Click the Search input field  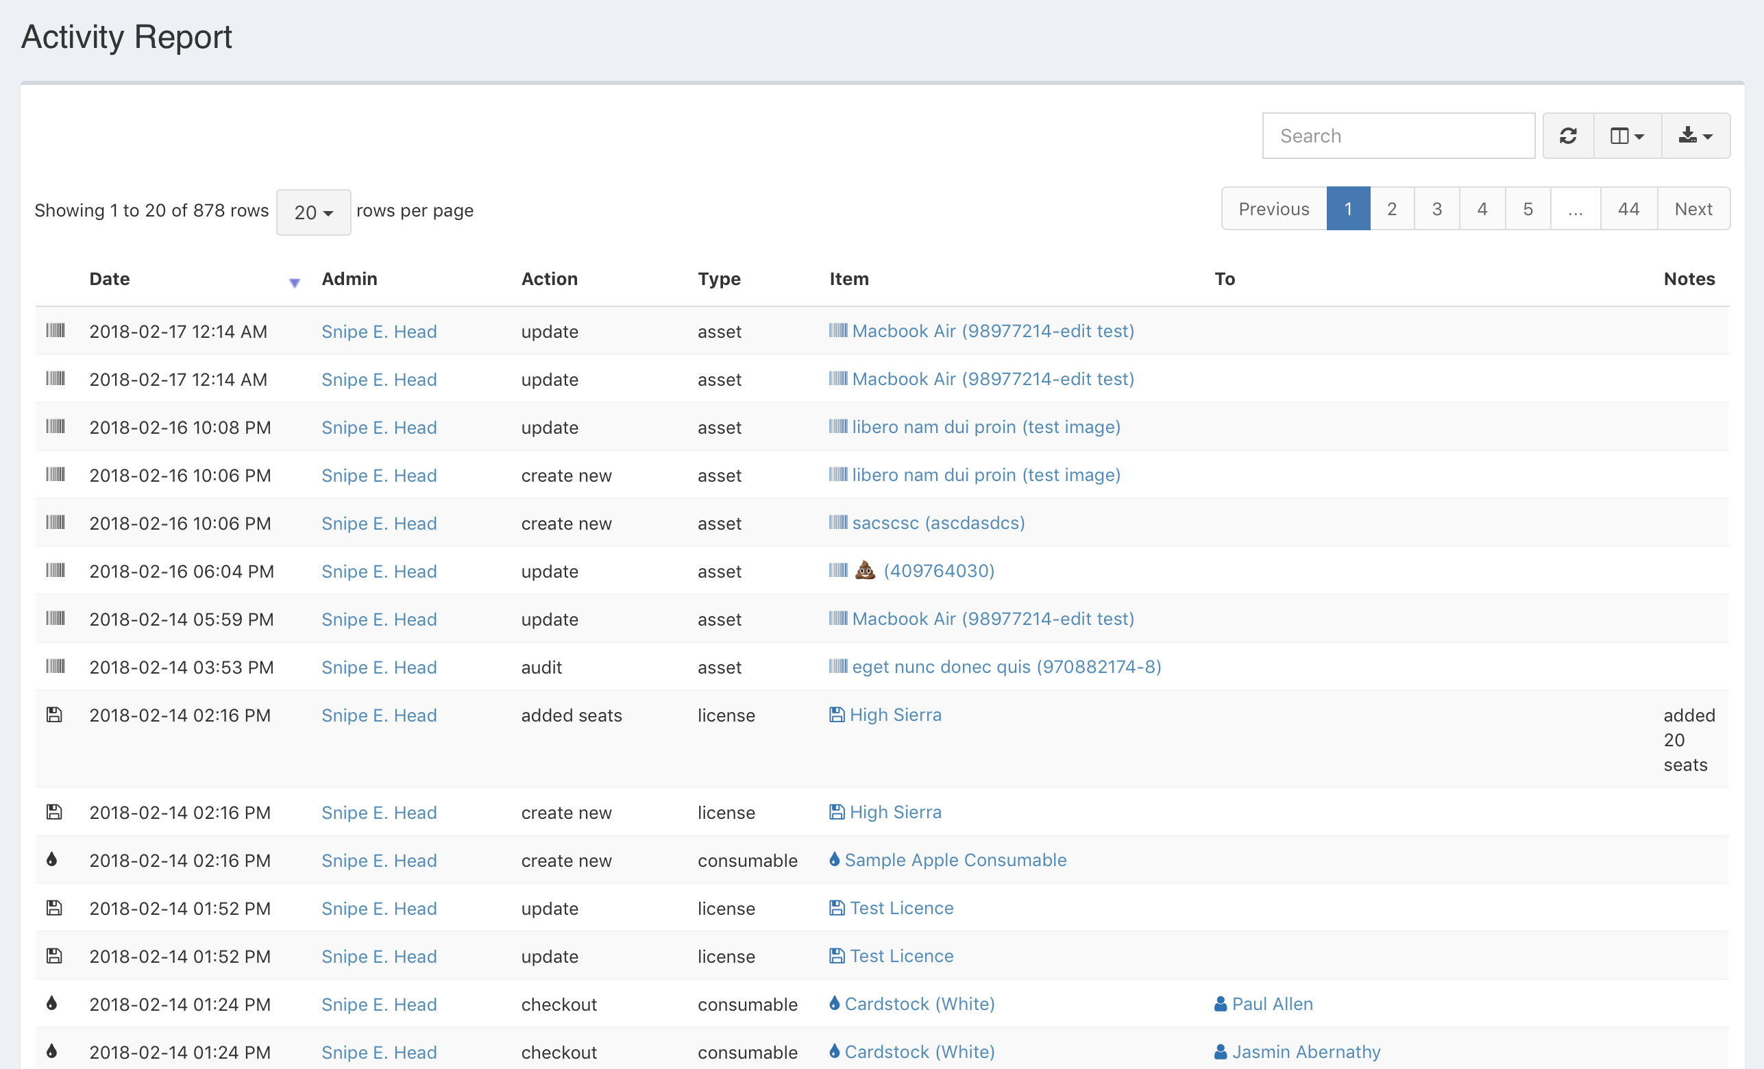pos(1398,135)
